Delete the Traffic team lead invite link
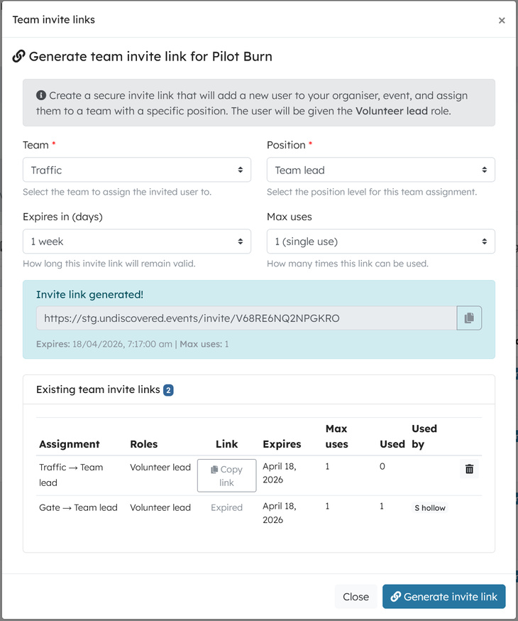 pyautogui.click(x=469, y=469)
